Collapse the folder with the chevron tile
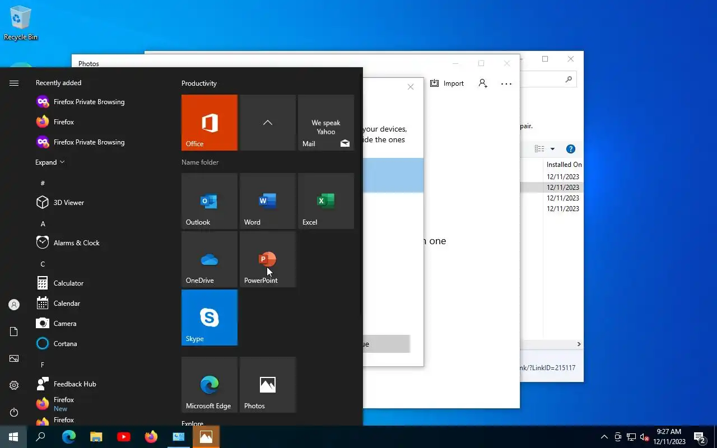 268,123
